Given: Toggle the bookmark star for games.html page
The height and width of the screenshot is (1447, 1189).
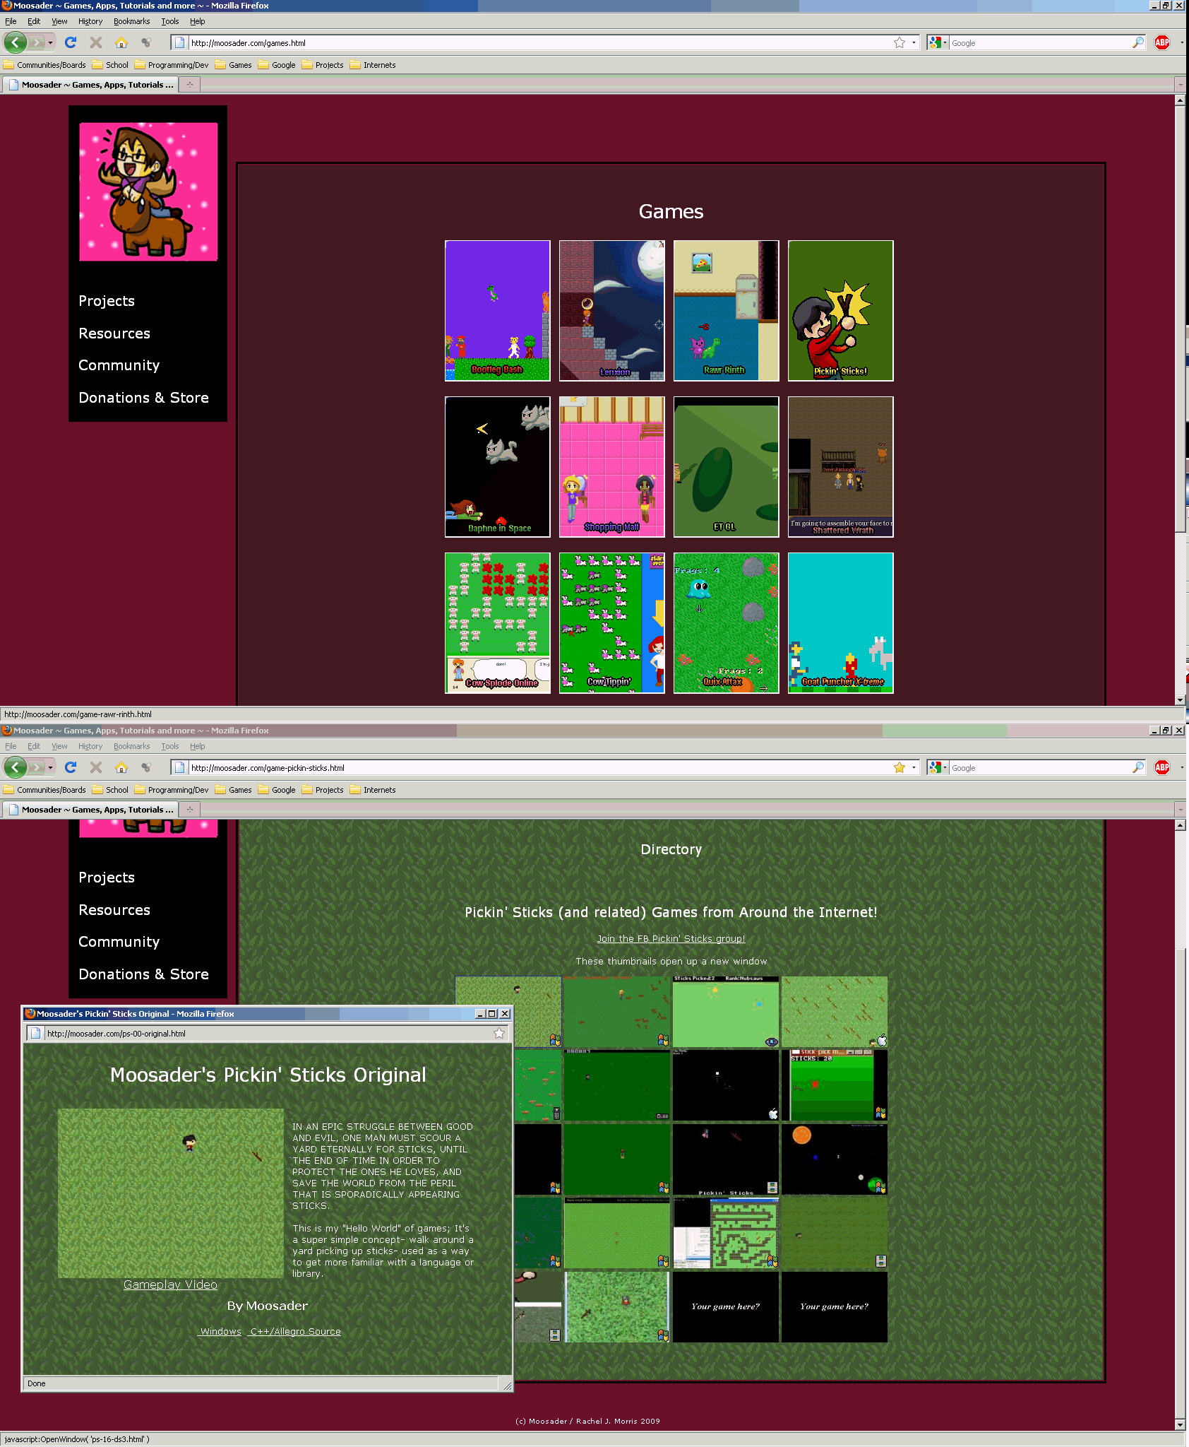Looking at the screenshot, I should click(x=900, y=43).
